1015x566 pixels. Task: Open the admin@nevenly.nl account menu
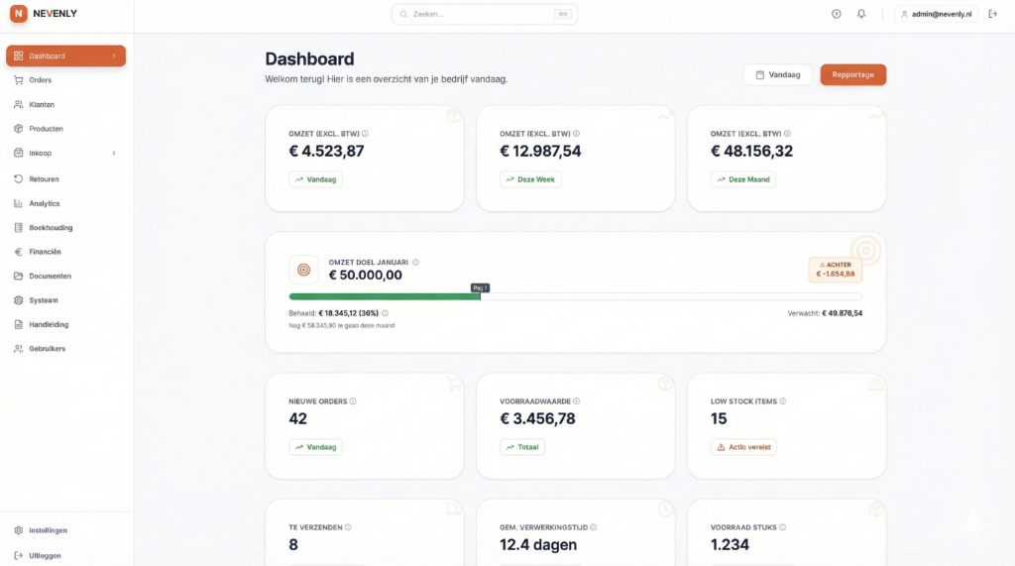point(936,14)
